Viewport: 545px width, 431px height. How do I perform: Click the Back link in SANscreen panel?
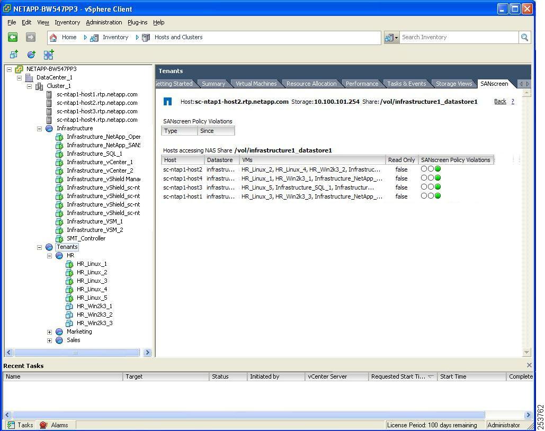tap(500, 101)
